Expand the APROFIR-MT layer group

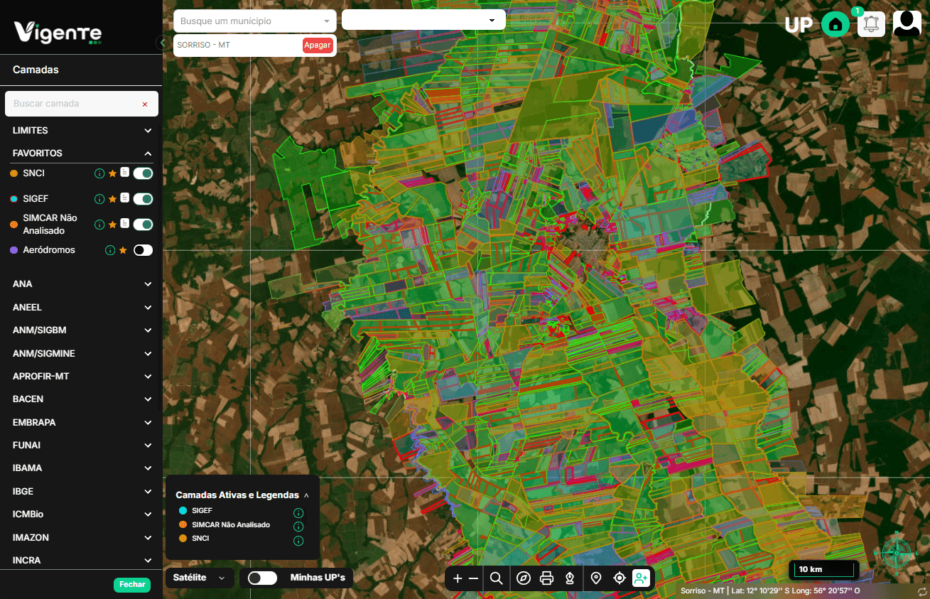point(81,377)
